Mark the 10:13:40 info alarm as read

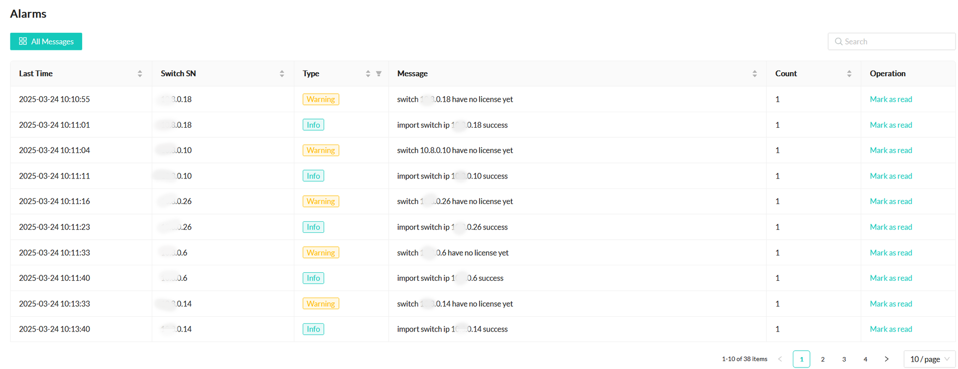tap(891, 329)
